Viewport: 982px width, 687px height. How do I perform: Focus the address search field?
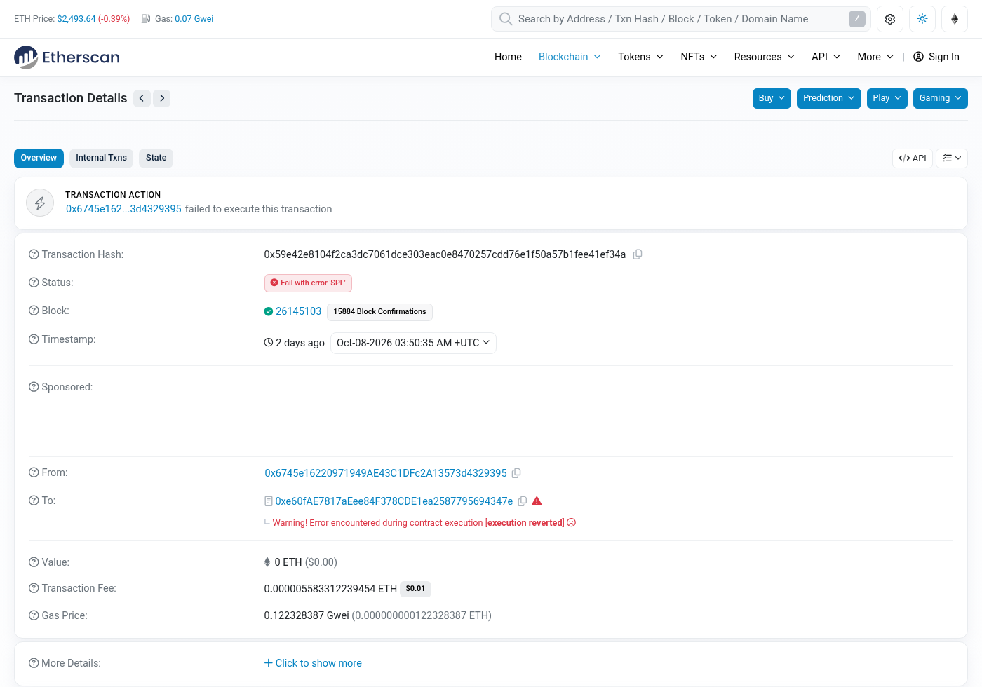tap(680, 19)
